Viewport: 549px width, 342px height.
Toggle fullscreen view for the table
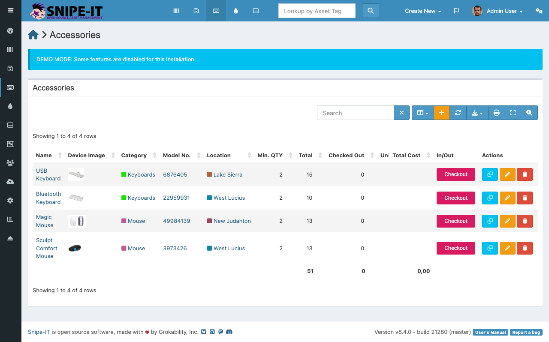513,113
